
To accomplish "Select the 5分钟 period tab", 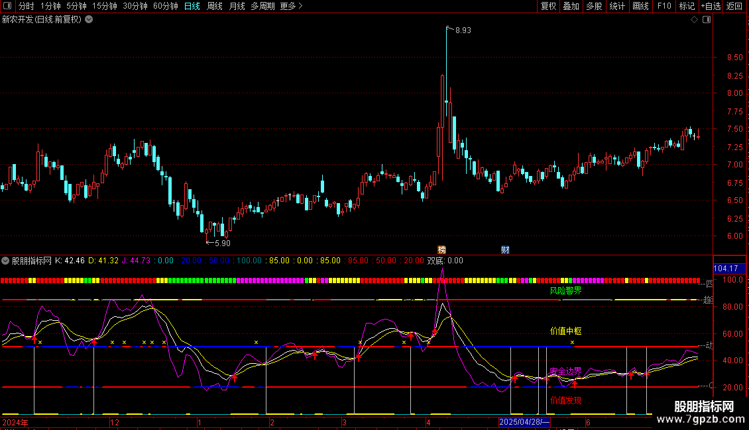I will (76, 6).
